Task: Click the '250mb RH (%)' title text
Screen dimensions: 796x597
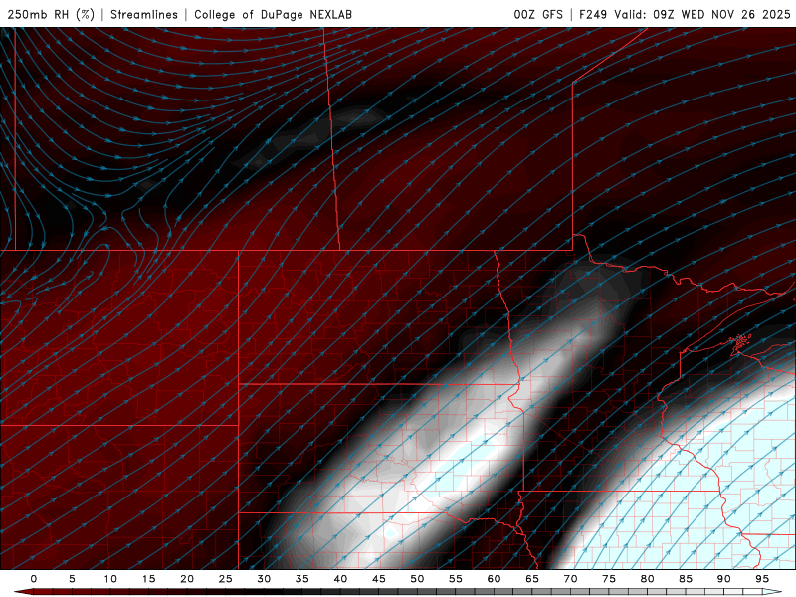Action: (x=51, y=14)
